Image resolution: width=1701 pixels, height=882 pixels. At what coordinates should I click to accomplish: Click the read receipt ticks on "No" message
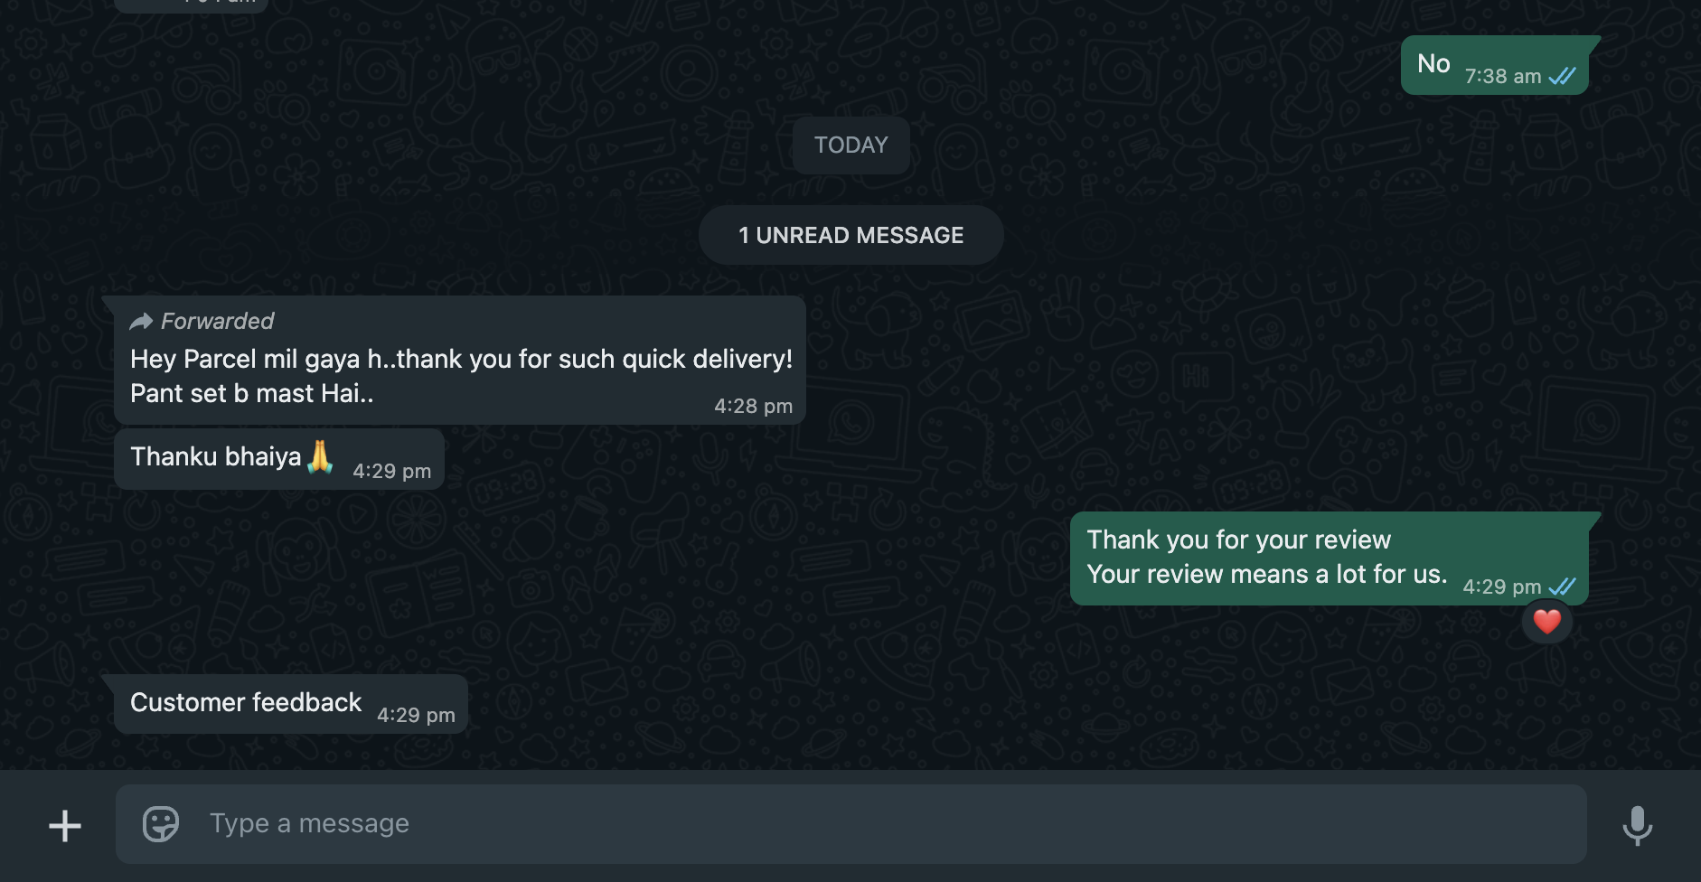pos(1562,77)
